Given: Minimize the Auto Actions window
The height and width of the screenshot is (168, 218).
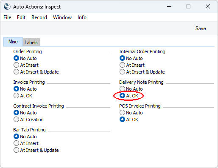Looking at the screenshot, I should 169,6.
